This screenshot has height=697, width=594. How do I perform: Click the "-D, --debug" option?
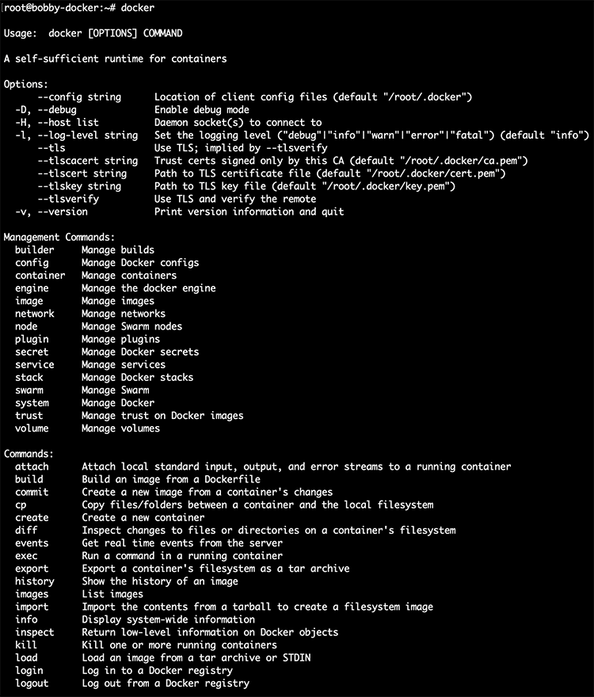pos(46,110)
